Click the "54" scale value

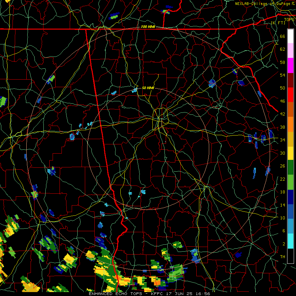283,75
